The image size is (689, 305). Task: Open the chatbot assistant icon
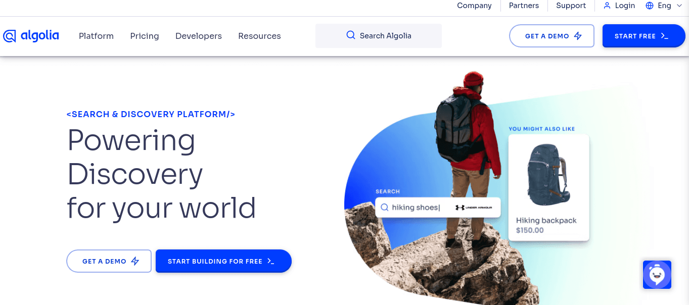[657, 275]
